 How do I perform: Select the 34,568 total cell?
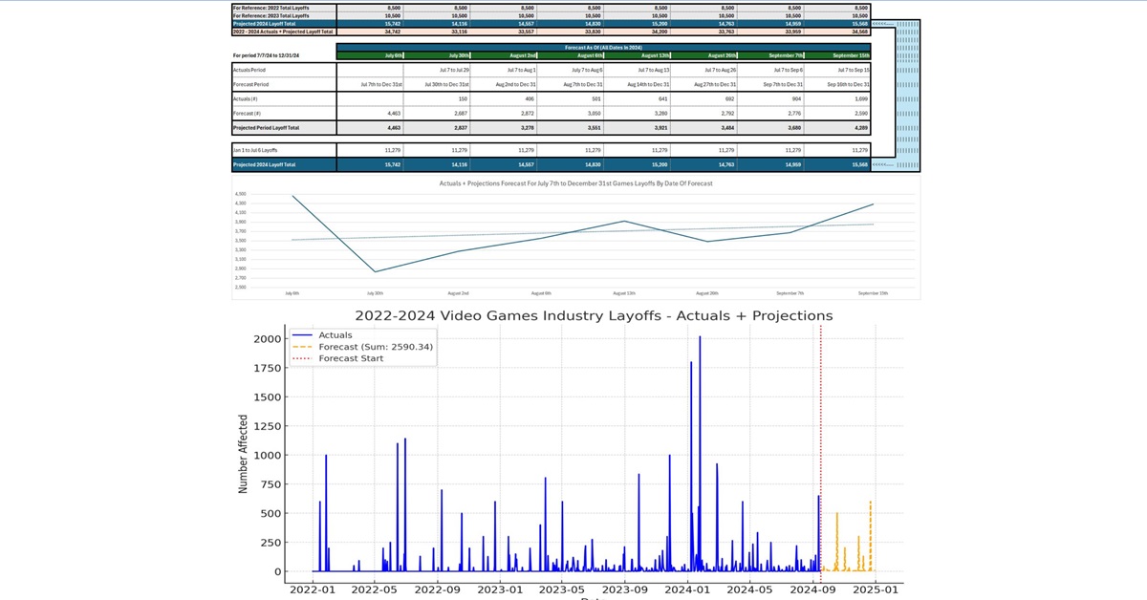pyautogui.click(x=859, y=32)
